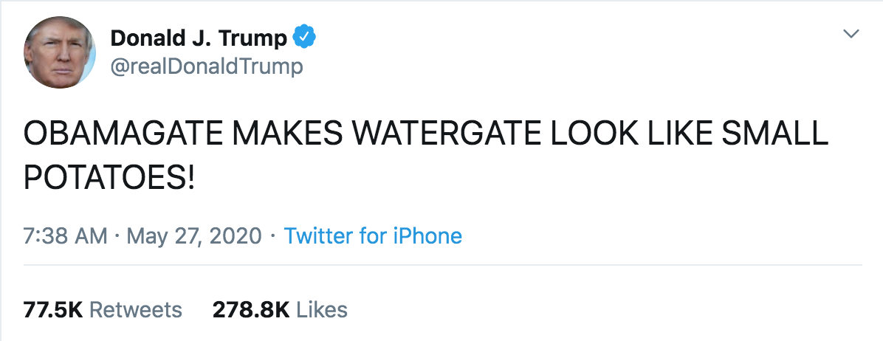This screenshot has height=341, width=883.
Task: Open the profile avatar photo
Action: pos(59,52)
